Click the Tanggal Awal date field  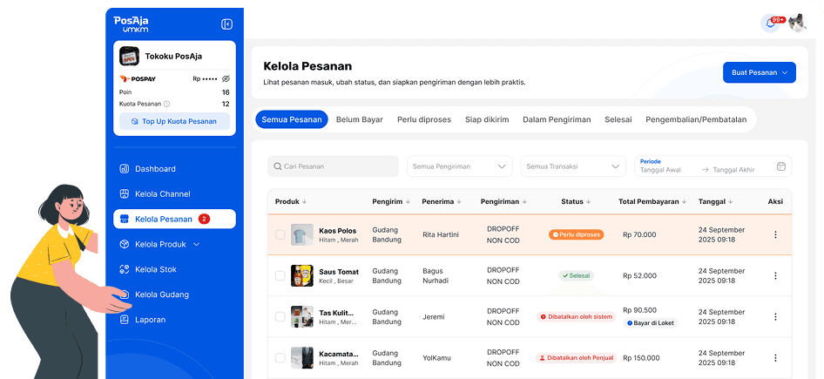click(660, 170)
